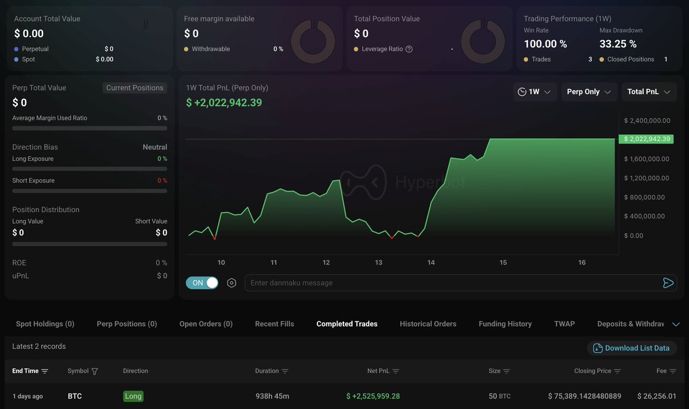
Task: Open the Funding History tab
Action: coord(505,324)
